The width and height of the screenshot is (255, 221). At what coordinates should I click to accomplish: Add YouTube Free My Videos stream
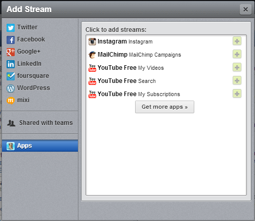coord(237,67)
